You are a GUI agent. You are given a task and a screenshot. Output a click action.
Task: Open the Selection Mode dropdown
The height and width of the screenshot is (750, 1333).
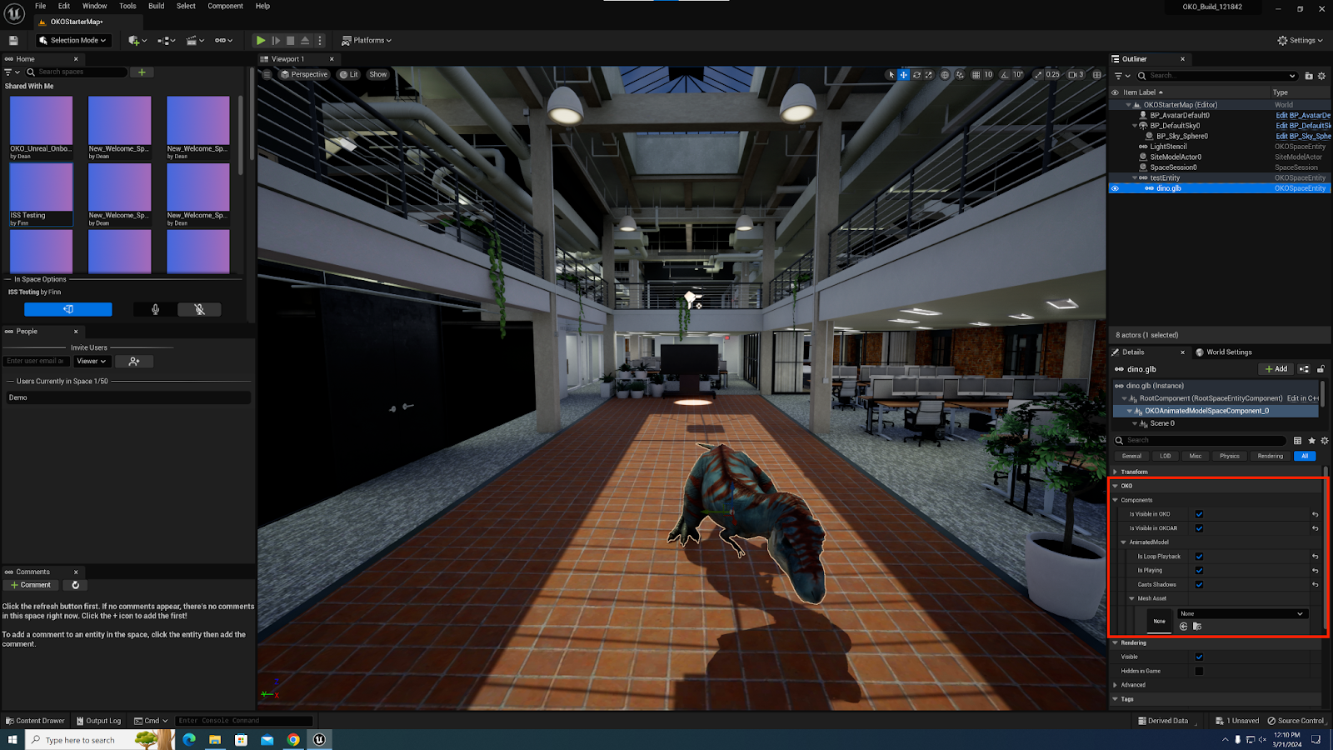click(x=73, y=40)
